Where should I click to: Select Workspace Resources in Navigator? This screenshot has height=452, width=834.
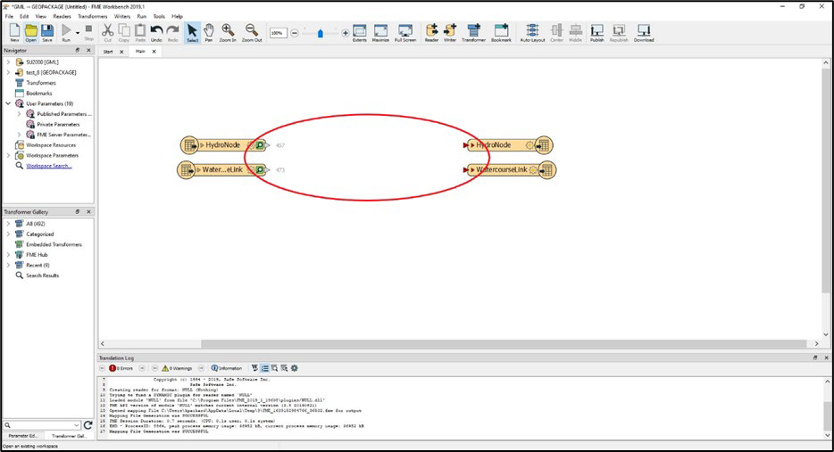(51, 145)
